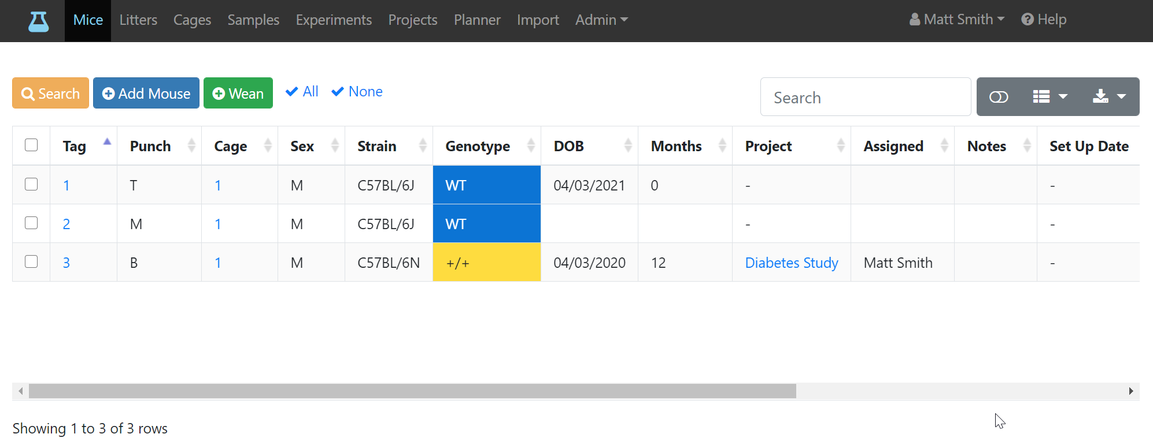Image resolution: width=1153 pixels, height=445 pixels.
Task: Select the checkbox for mouse 1
Action: click(31, 184)
